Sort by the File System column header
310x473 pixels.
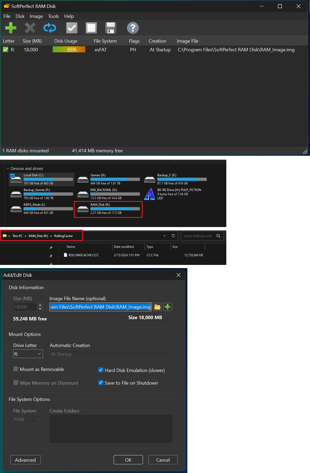click(109, 41)
